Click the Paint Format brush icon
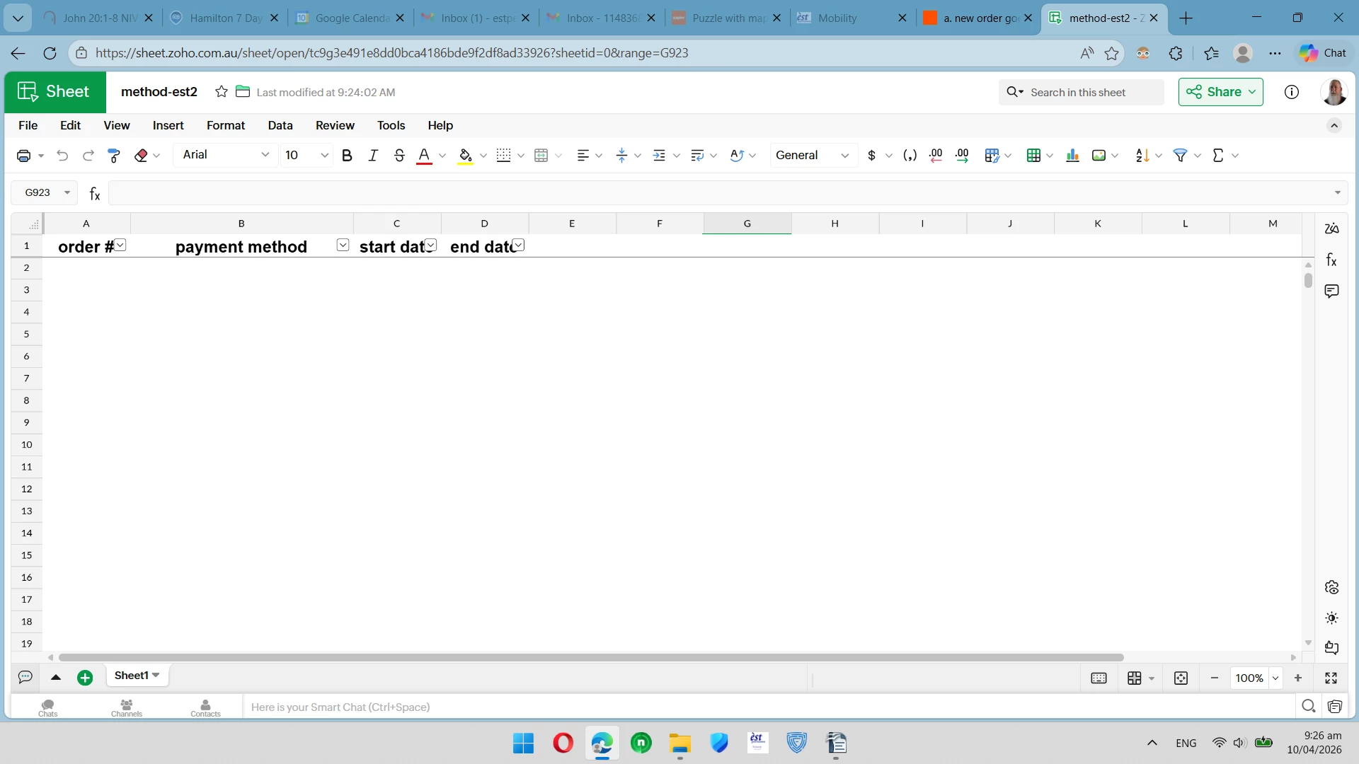 click(x=114, y=156)
